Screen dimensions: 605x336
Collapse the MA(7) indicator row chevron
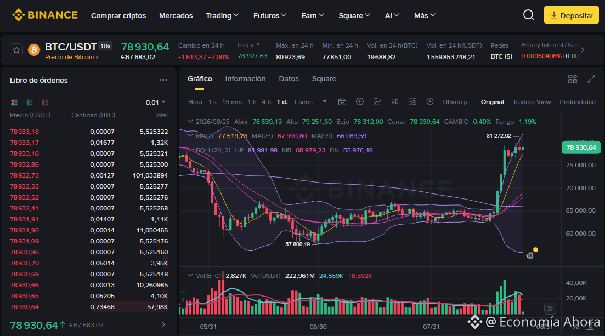tap(190, 136)
